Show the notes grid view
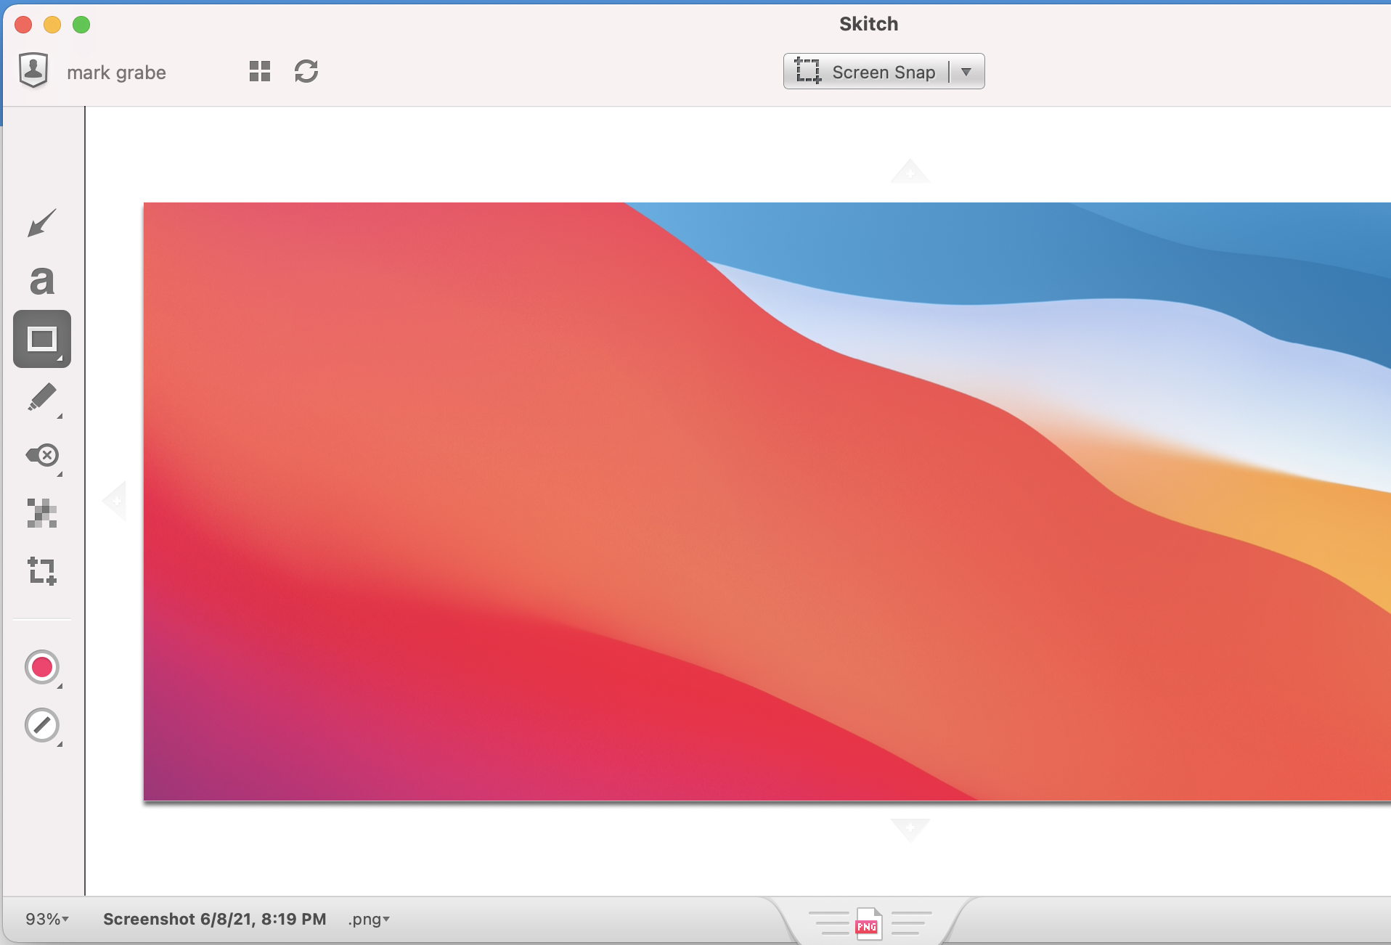1391x945 pixels. [x=260, y=71]
